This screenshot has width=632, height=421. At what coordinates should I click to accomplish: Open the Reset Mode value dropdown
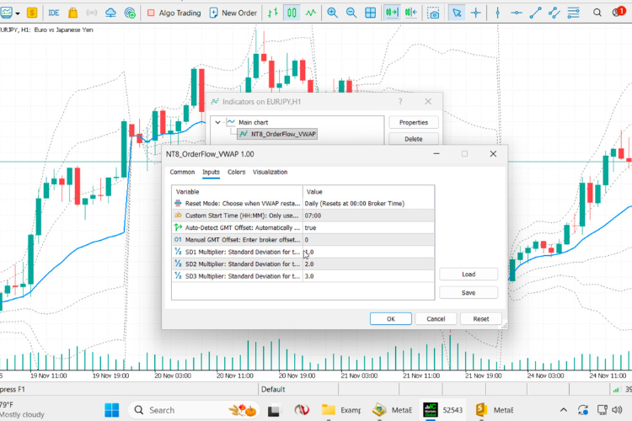click(x=368, y=204)
